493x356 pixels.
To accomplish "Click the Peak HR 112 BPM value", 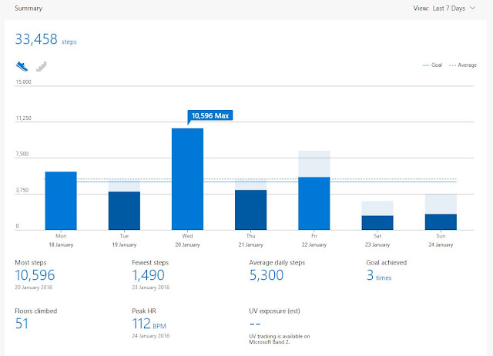I will click(x=149, y=324).
